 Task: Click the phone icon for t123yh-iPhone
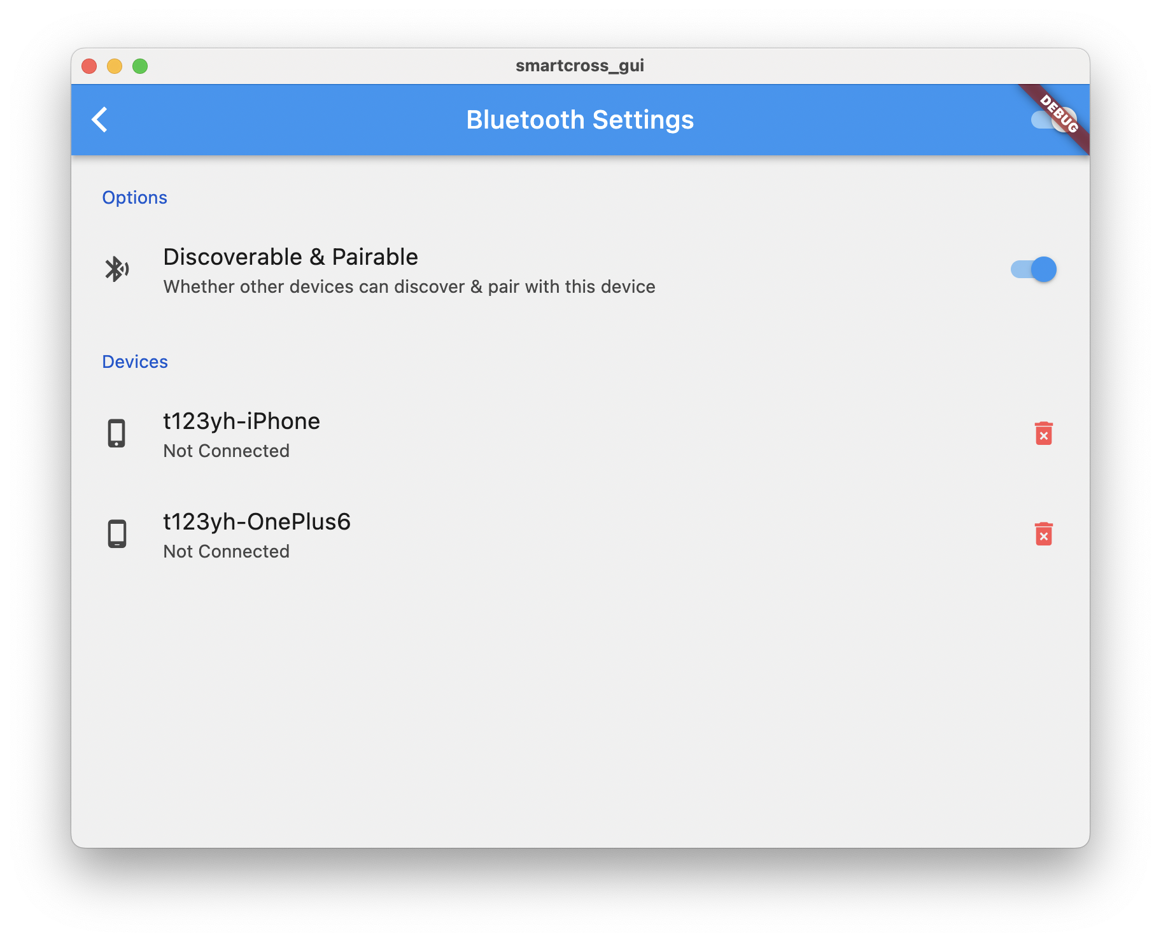click(x=116, y=433)
